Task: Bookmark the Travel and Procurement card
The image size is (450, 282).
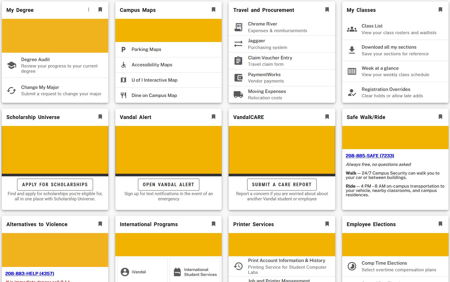Action: click(x=327, y=10)
